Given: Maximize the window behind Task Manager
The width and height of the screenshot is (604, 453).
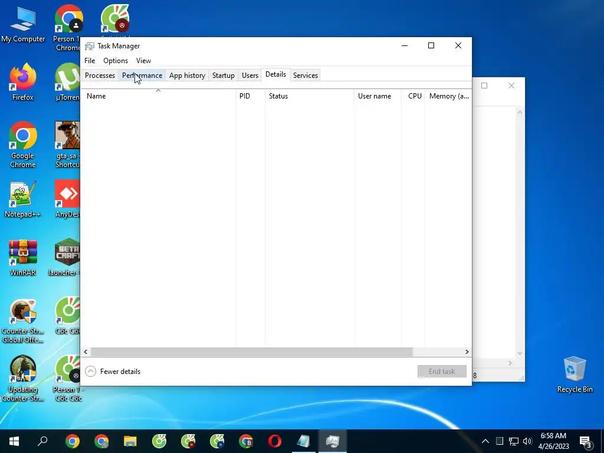Looking at the screenshot, I should (x=484, y=86).
